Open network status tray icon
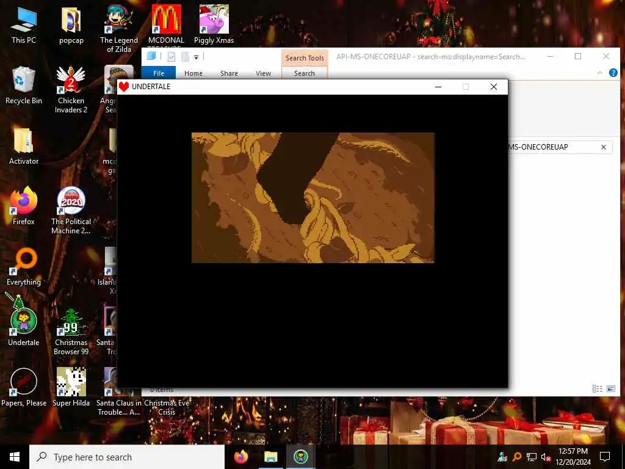The image size is (625, 469). (532, 457)
